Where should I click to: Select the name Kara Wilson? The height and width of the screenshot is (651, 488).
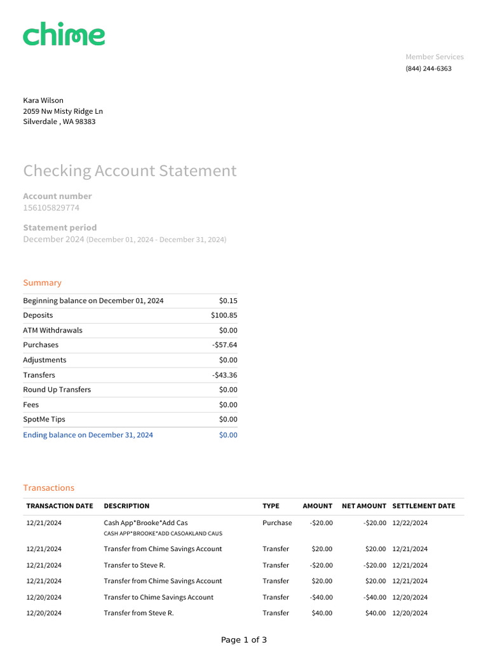click(x=43, y=100)
